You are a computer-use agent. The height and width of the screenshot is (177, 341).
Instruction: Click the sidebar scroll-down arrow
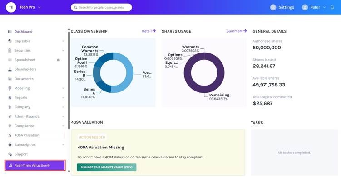point(69,172)
